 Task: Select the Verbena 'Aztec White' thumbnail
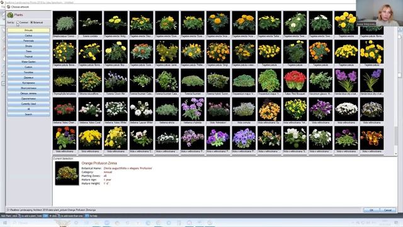pos(116,109)
